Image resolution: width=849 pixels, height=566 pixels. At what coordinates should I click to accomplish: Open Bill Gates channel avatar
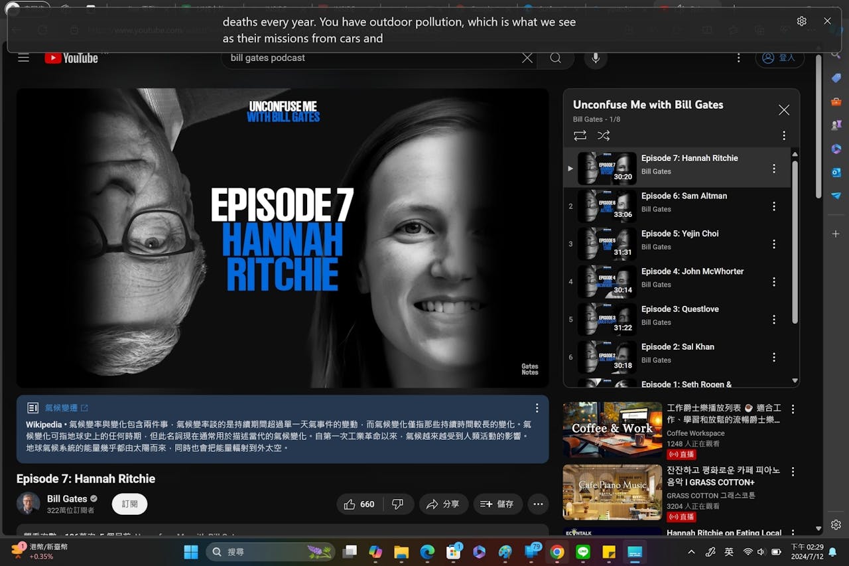click(28, 504)
